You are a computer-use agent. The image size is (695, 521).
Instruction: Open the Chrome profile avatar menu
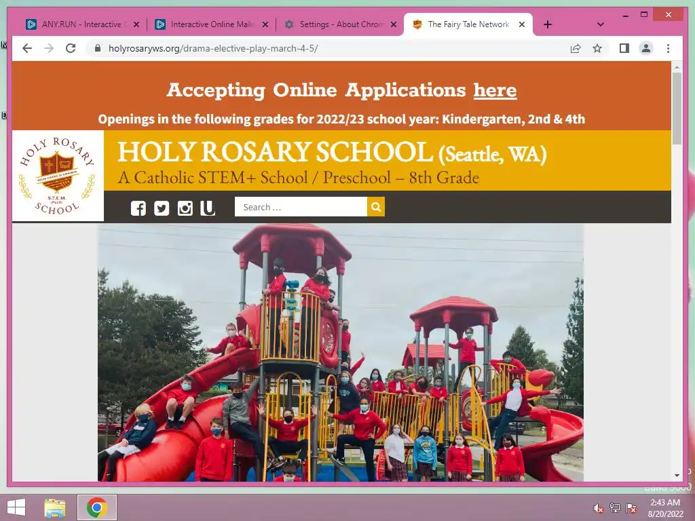[x=646, y=48]
